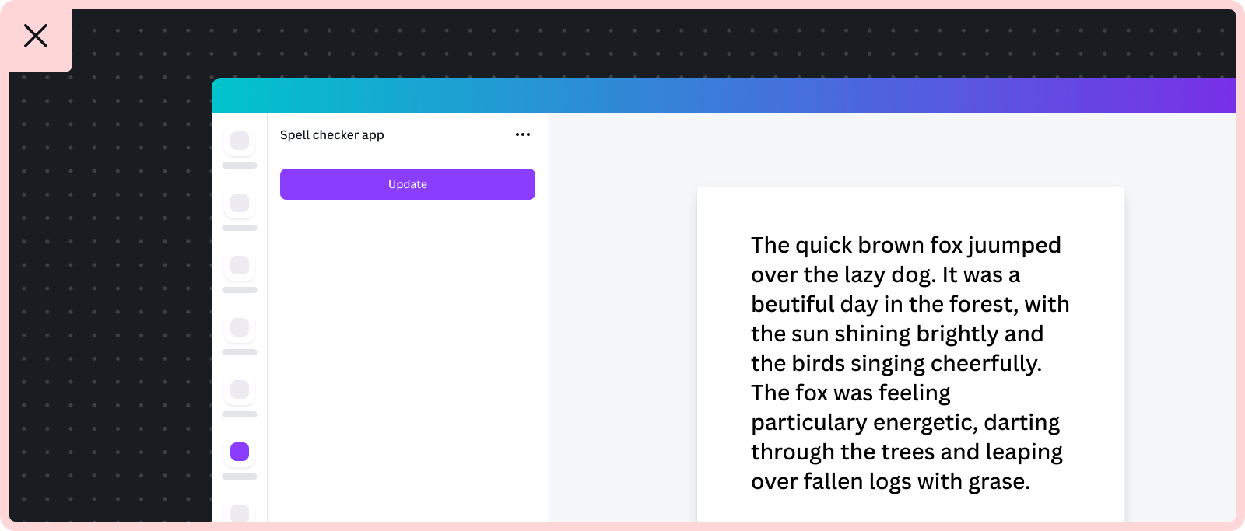The image size is (1245, 531).
Task: Select the partially visible sidebar icon below purple one
Action: pos(240,513)
